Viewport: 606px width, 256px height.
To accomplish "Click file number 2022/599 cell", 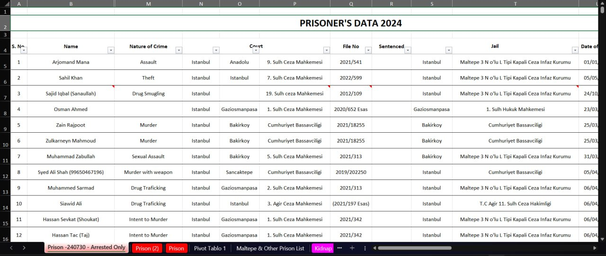I will pos(351,78).
